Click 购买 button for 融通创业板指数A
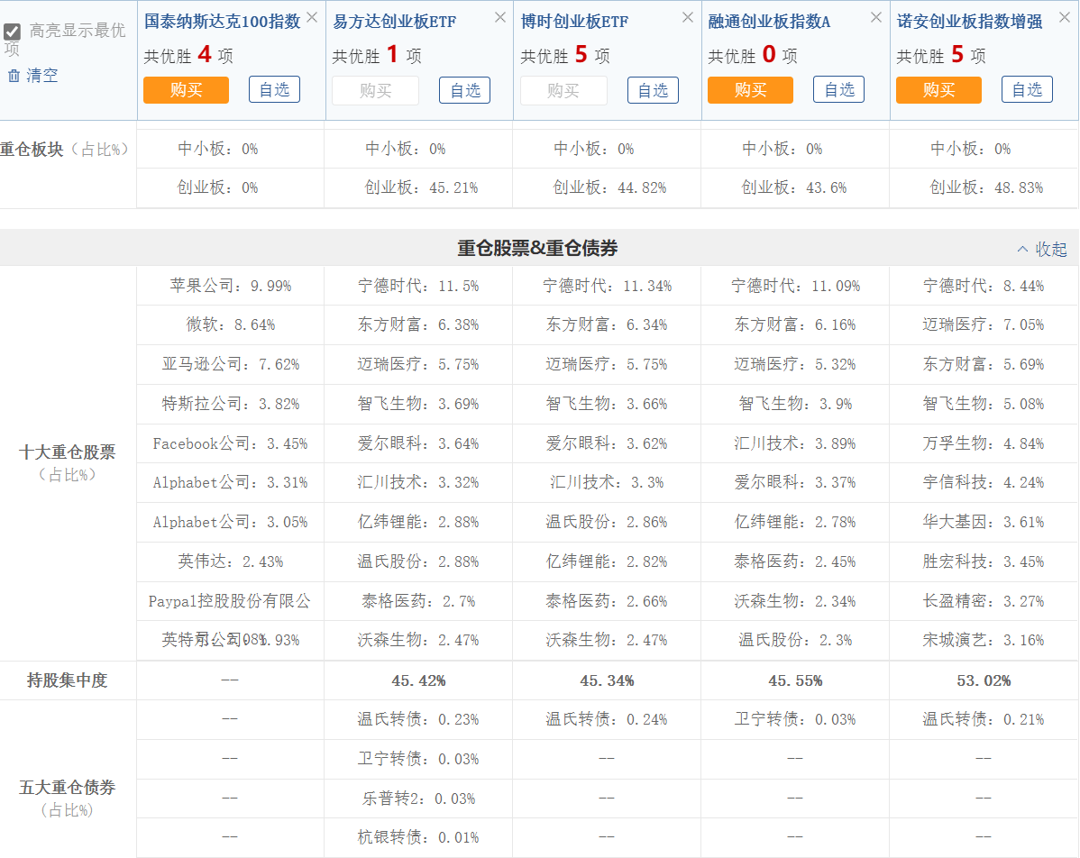Viewport: 1080px width, 858px height. click(750, 90)
